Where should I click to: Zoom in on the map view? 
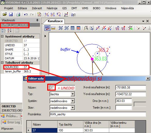coord(61,28)
